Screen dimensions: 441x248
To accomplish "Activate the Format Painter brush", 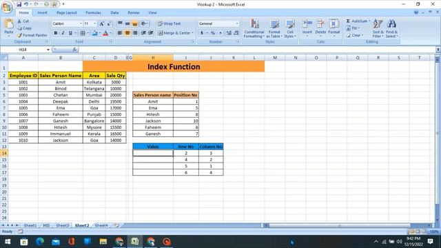I will 19,35.
